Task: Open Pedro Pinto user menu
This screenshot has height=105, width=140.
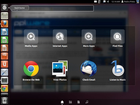Action: 128,2
